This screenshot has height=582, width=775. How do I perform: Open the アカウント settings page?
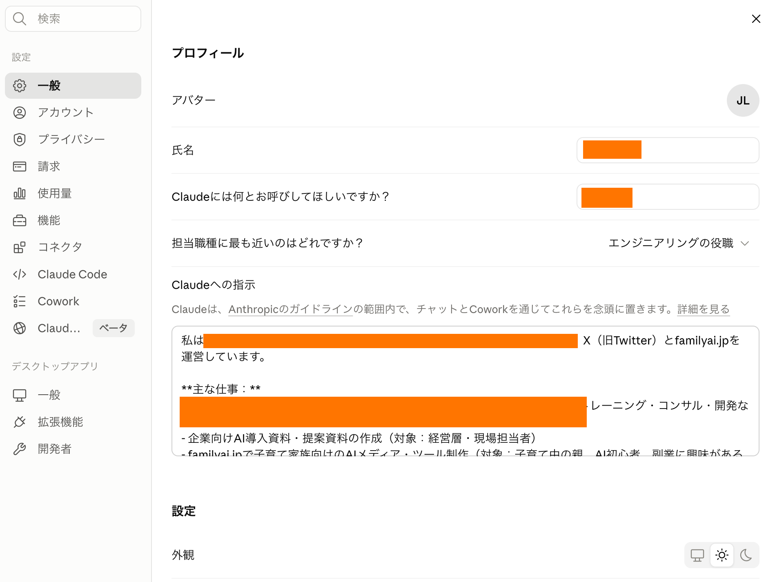(73, 113)
